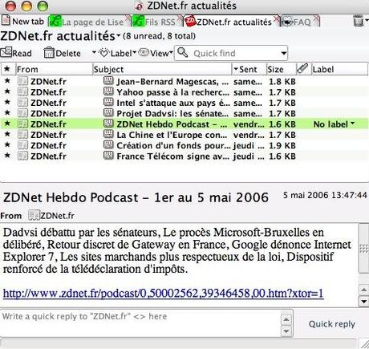The width and height of the screenshot is (369, 349).
Task: Toggle star flag on Création d'un fonds message
Action: click(7, 144)
